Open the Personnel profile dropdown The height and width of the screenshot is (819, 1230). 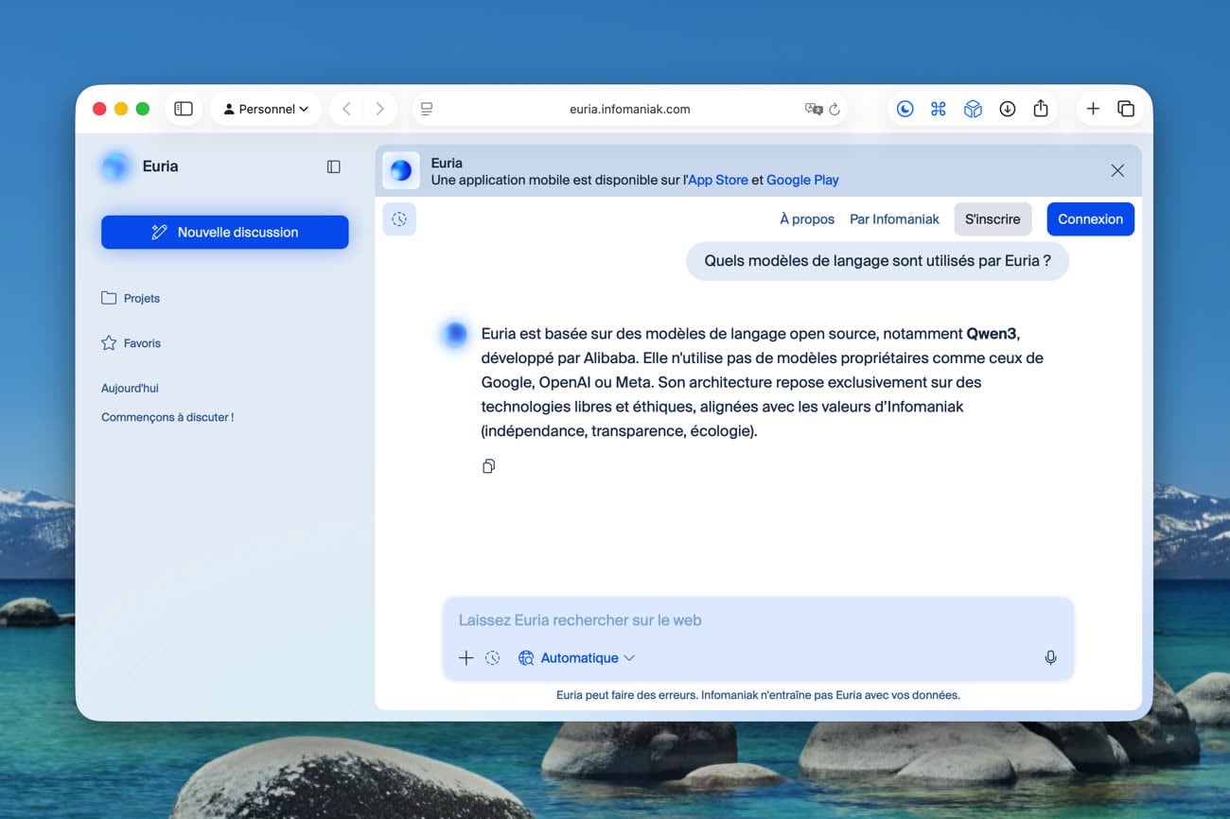coord(266,109)
